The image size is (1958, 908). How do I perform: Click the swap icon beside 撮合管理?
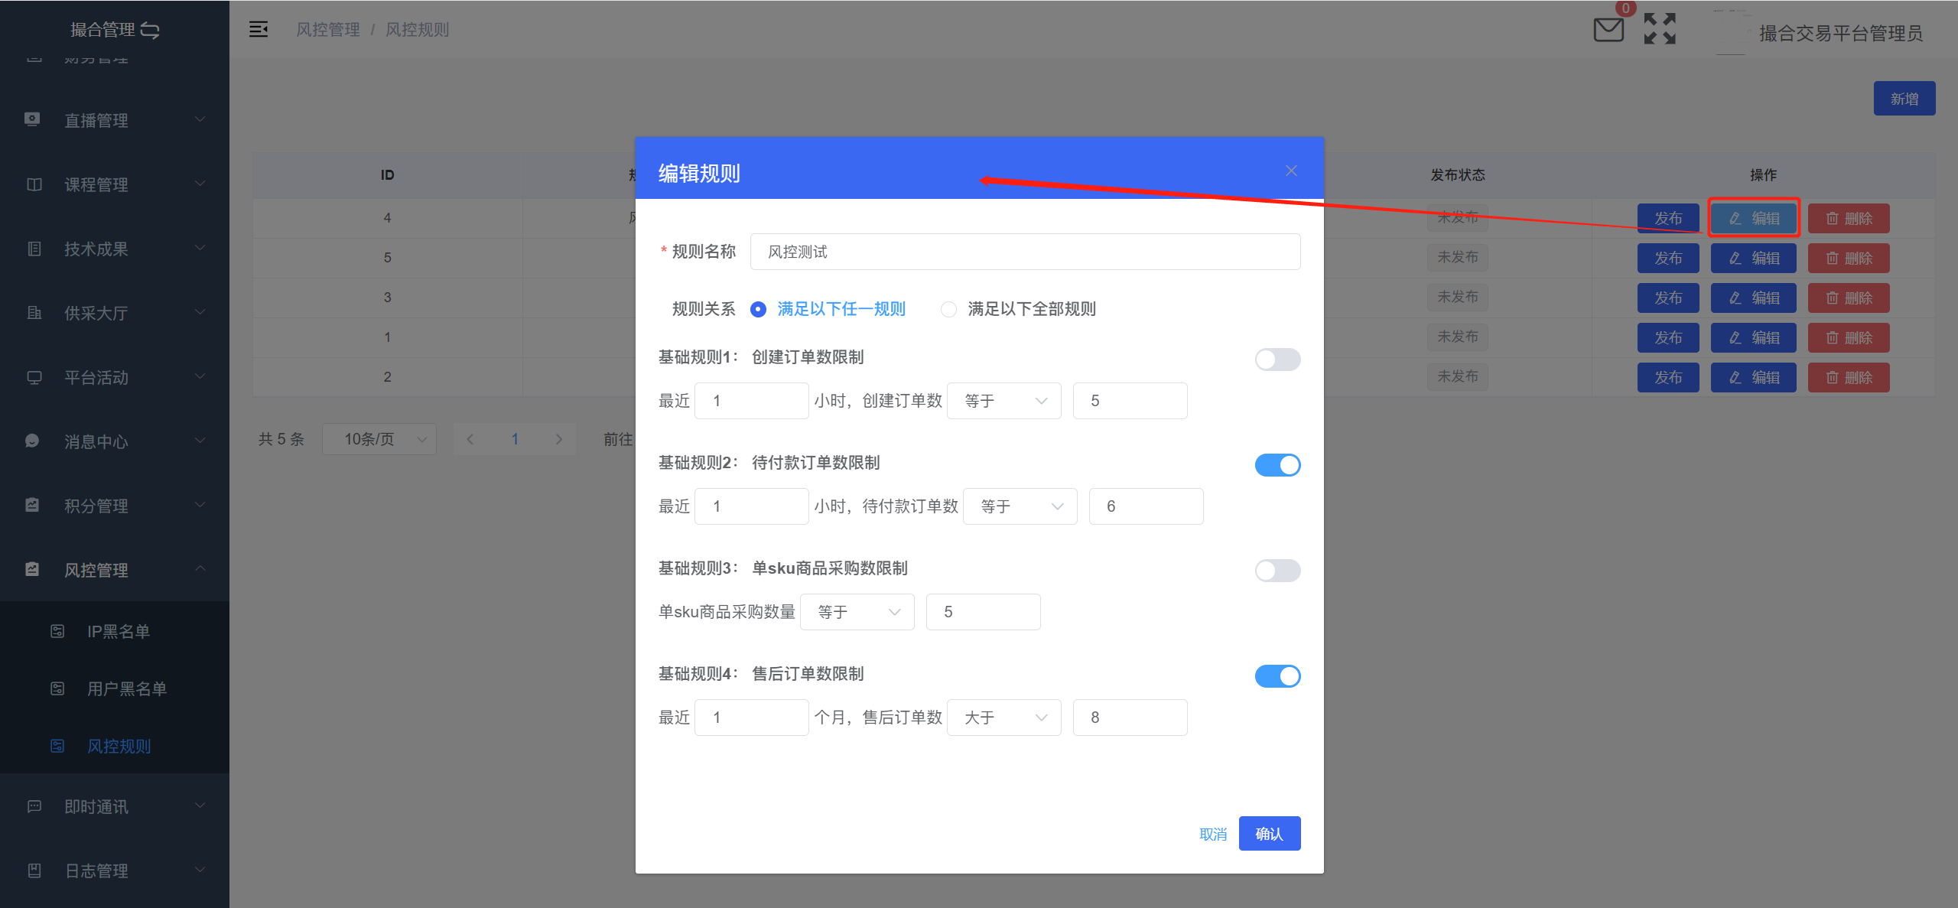[x=151, y=30]
